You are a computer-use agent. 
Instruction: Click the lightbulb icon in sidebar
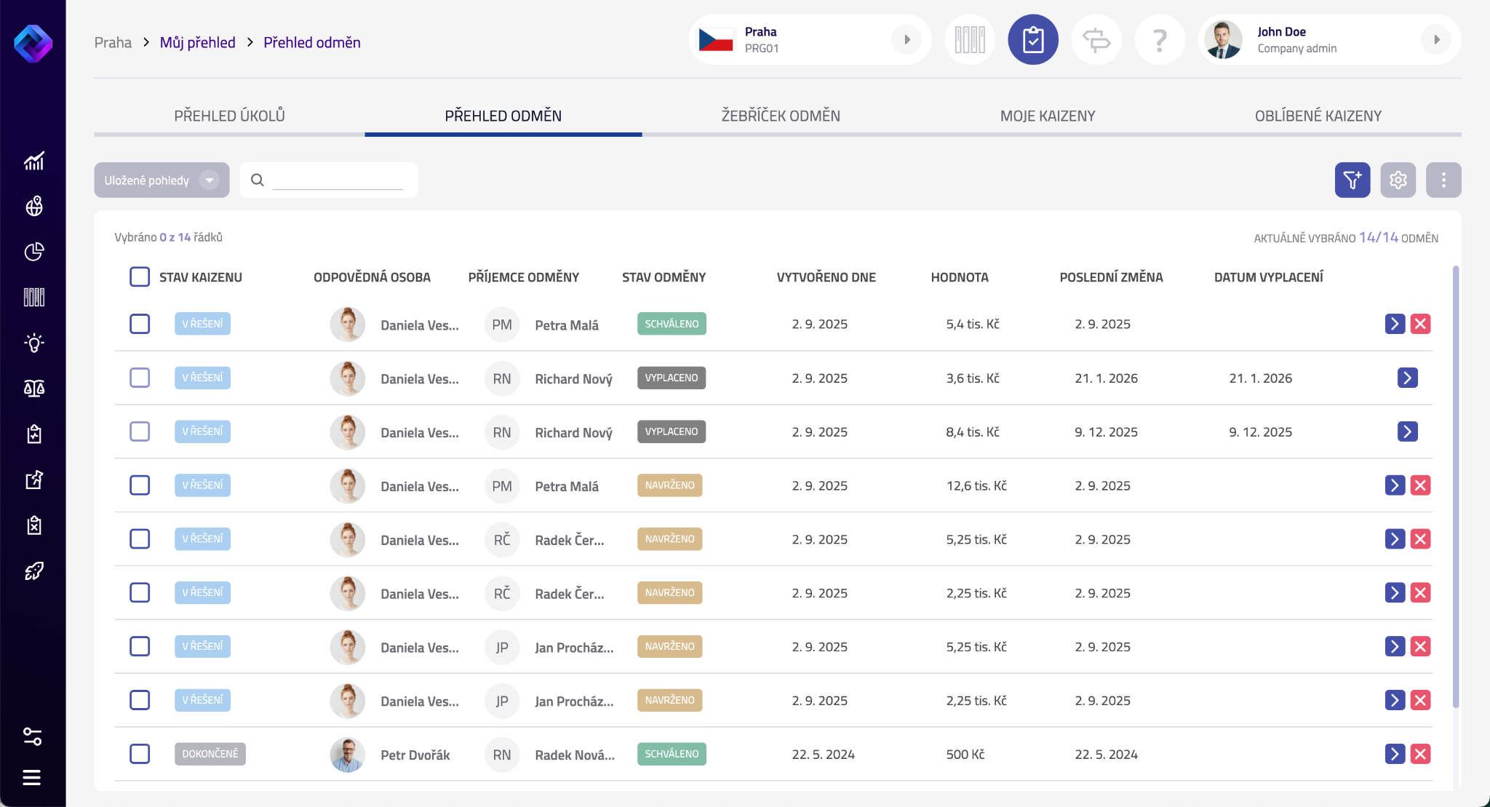coord(33,343)
